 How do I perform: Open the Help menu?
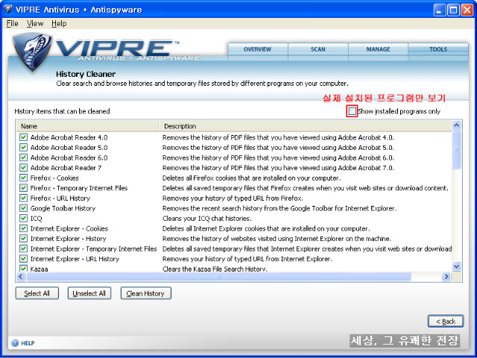pyautogui.click(x=59, y=23)
